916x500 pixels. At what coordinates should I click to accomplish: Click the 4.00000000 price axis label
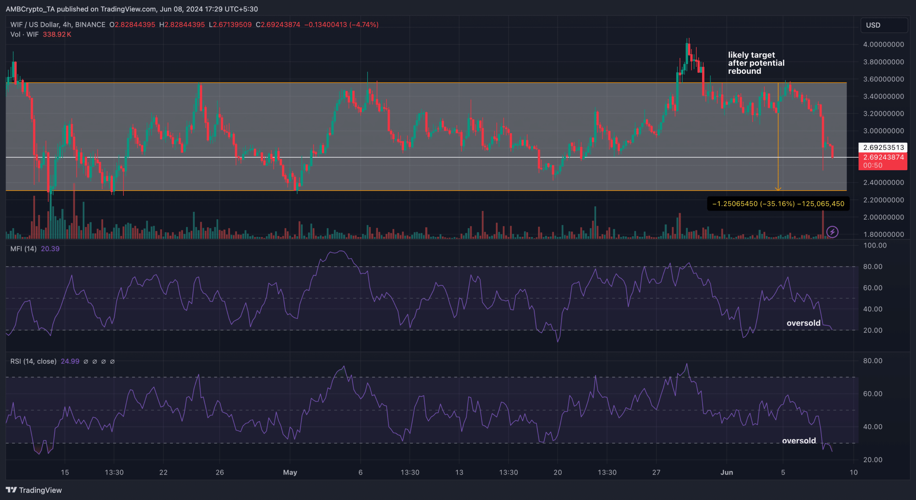[883, 44]
